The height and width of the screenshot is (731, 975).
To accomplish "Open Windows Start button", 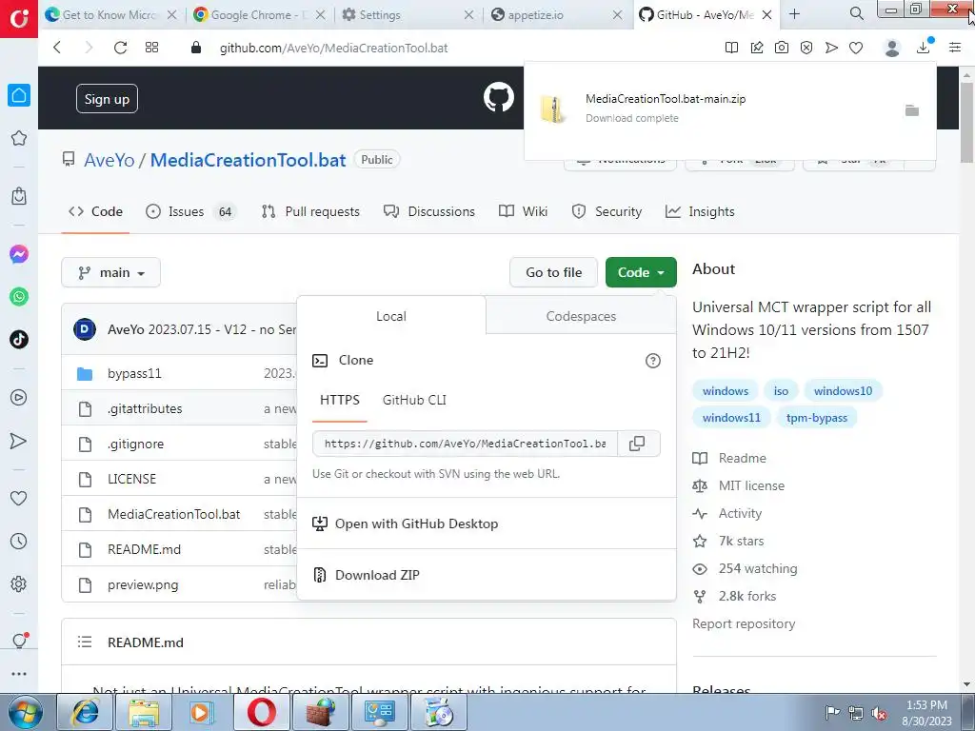I will point(25,712).
